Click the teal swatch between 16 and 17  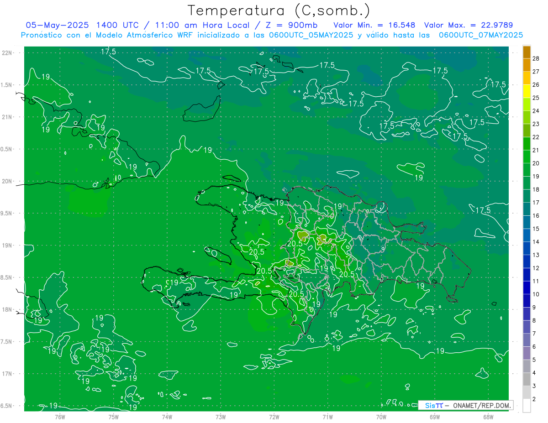[x=527, y=209]
